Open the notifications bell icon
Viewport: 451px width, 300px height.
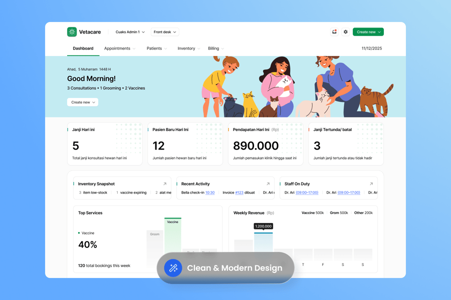[x=334, y=32]
